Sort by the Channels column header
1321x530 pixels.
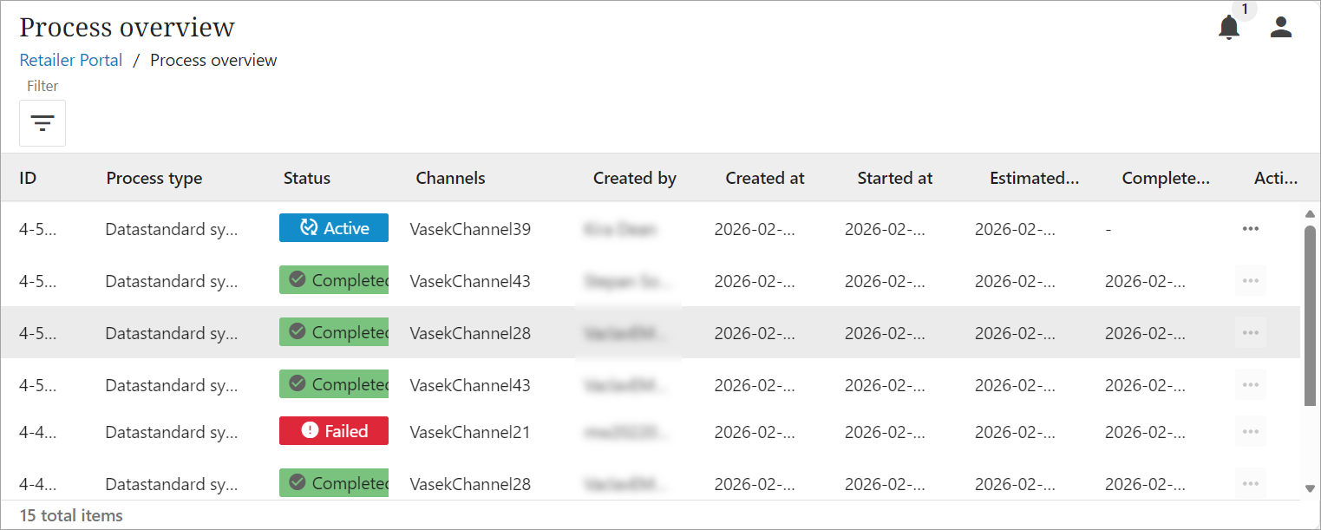point(450,179)
